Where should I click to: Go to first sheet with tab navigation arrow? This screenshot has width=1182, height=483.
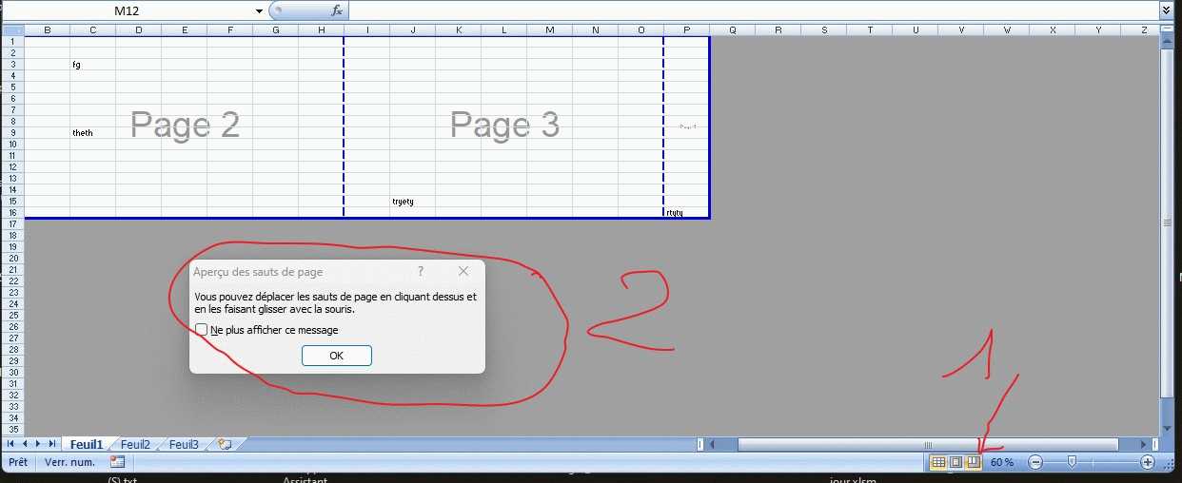(11, 444)
